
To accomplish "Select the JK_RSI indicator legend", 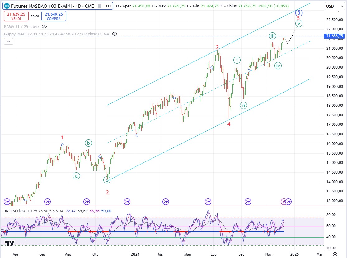I will pos(34,211).
